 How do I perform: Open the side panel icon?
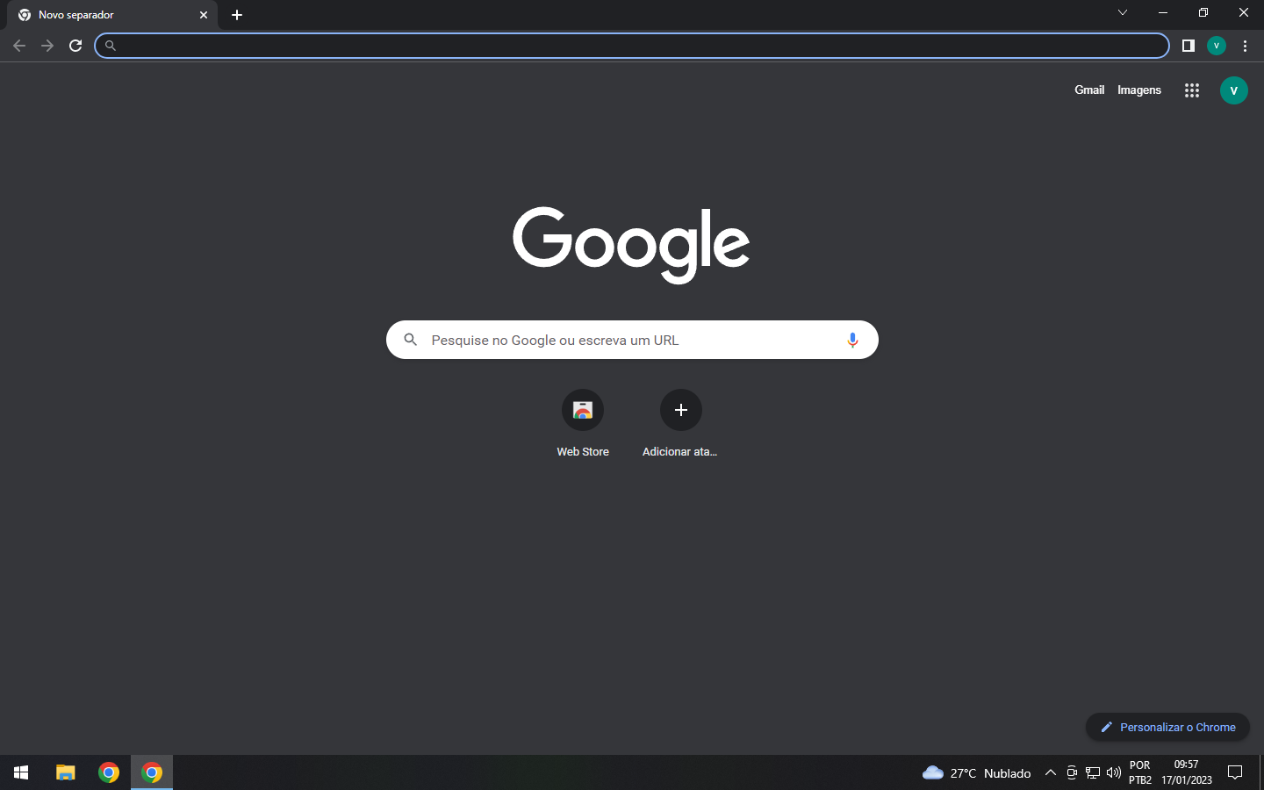coord(1189,46)
